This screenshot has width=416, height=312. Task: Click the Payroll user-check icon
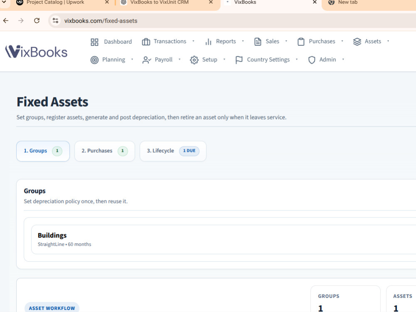[147, 60]
